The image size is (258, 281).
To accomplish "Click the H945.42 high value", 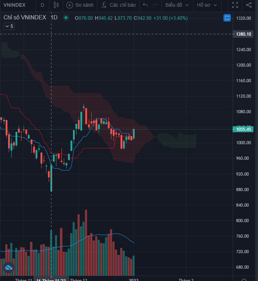I will coord(104,18).
